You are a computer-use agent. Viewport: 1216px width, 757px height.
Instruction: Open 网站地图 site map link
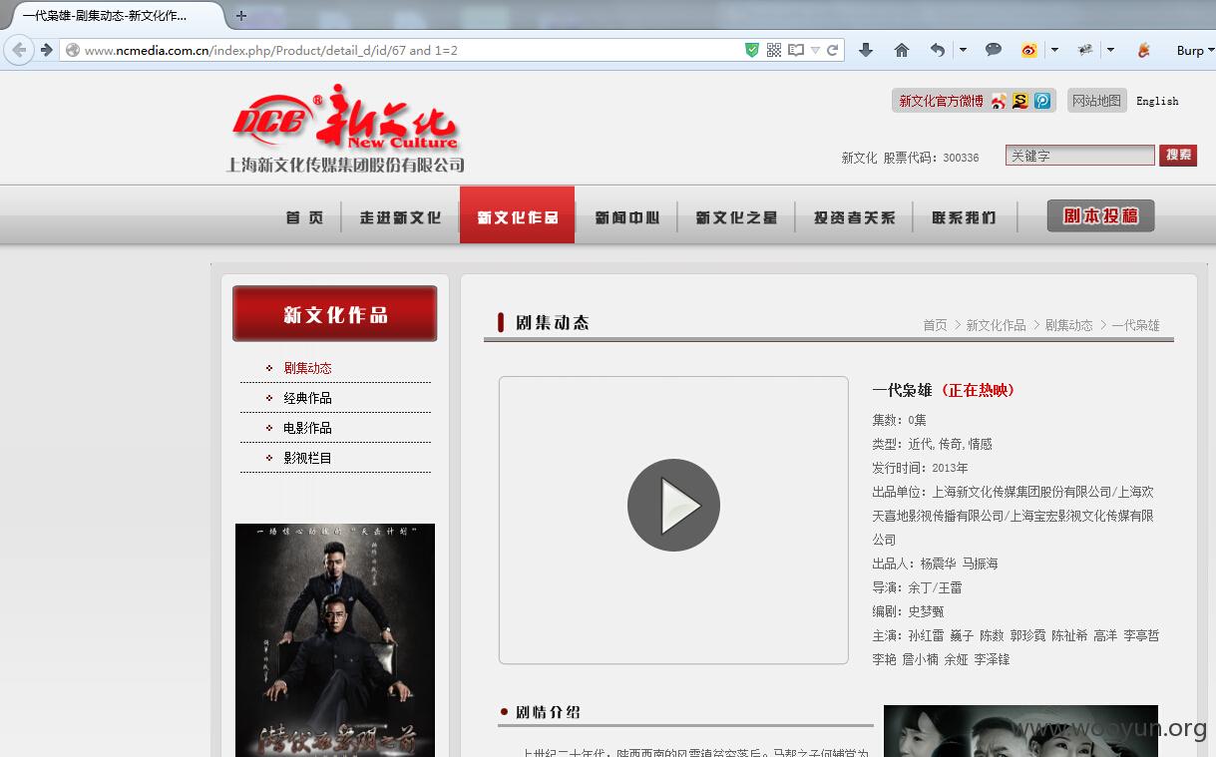click(x=1096, y=101)
